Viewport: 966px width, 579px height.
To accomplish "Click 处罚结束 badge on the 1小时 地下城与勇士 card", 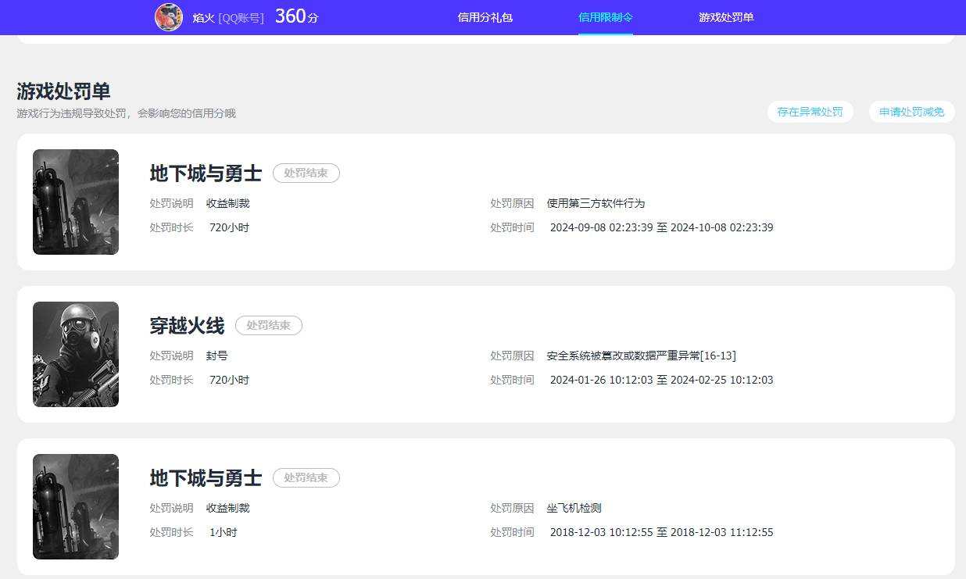I will tap(306, 478).
